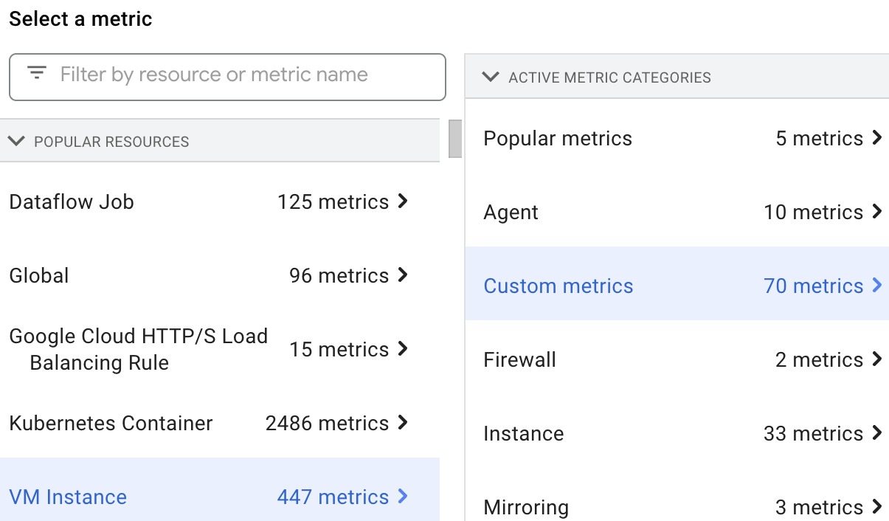Image resolution: width=889 pixels, height=521 pixels.
Task: Open the Agent metric category
Action: [x=511, y=212]
